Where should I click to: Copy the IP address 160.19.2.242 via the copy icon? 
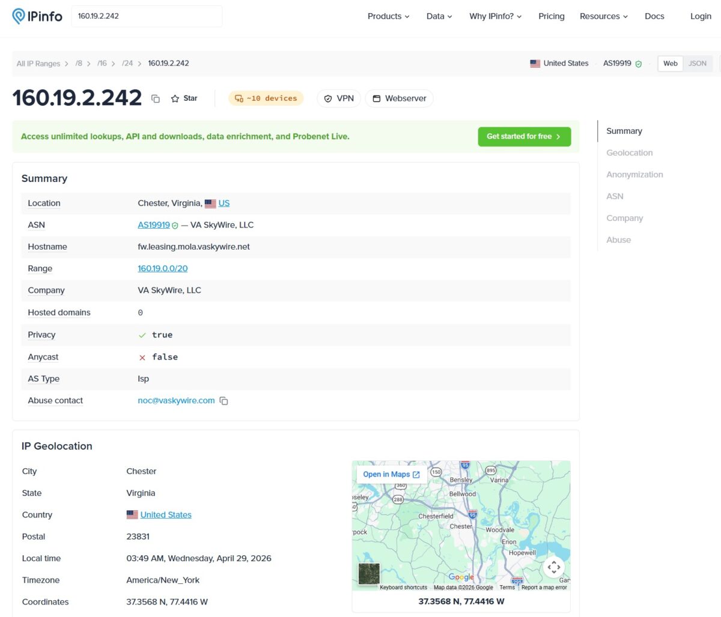(156, 98)
